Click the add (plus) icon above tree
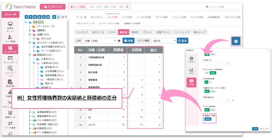 coord(26,17)
